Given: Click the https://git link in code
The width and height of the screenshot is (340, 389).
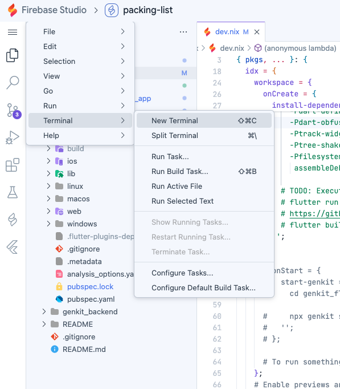Looking at the screenshot, I should click(314, 213).
